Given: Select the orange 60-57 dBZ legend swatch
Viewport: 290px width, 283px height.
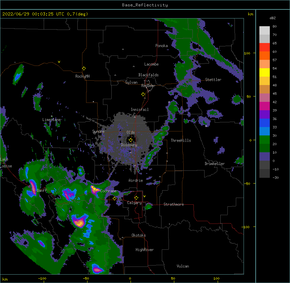Looking at the screenshot, I should 264,56.
